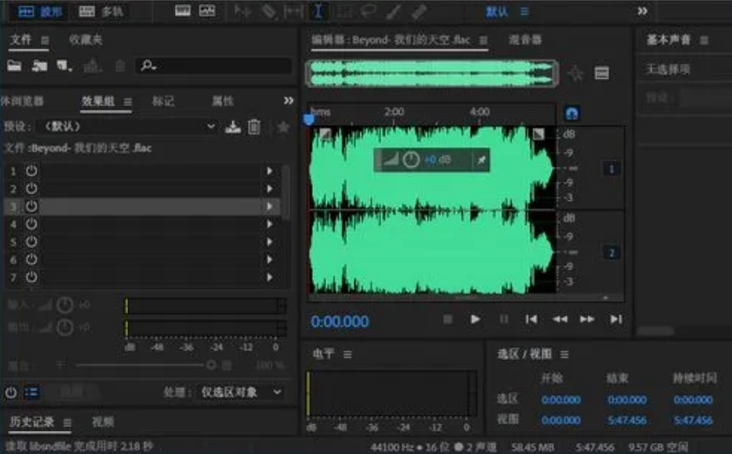Toggle power for effect slot 3
Image resolution: width=732 pixels, height=454 pixels.
coord(32,206)
